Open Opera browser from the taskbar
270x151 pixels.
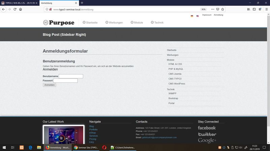104,147
